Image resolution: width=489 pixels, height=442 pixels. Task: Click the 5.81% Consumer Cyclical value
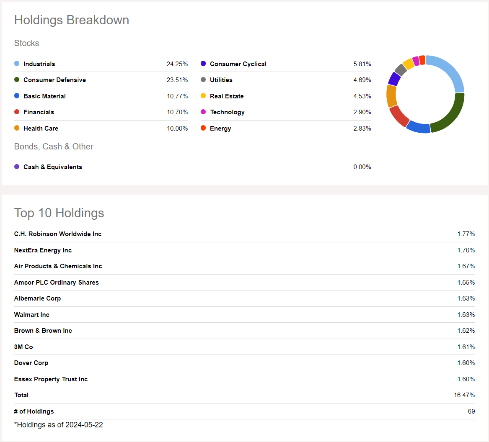(362, 64)
